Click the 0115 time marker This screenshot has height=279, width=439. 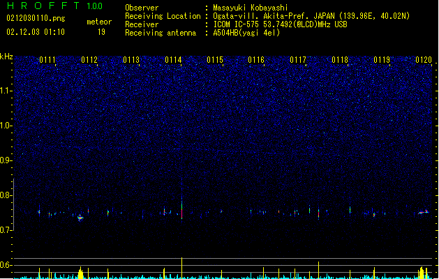pyautogui.click(x=215, y=60)
